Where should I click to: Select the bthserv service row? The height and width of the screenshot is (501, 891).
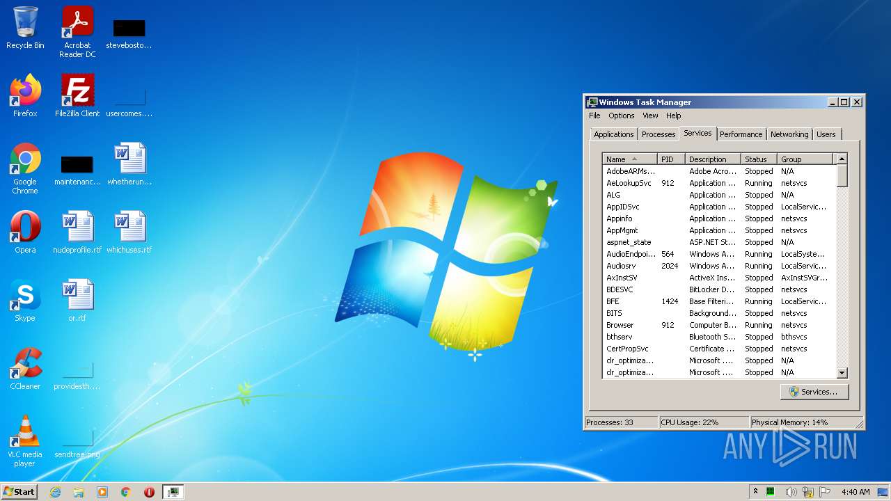pos(718,337)
